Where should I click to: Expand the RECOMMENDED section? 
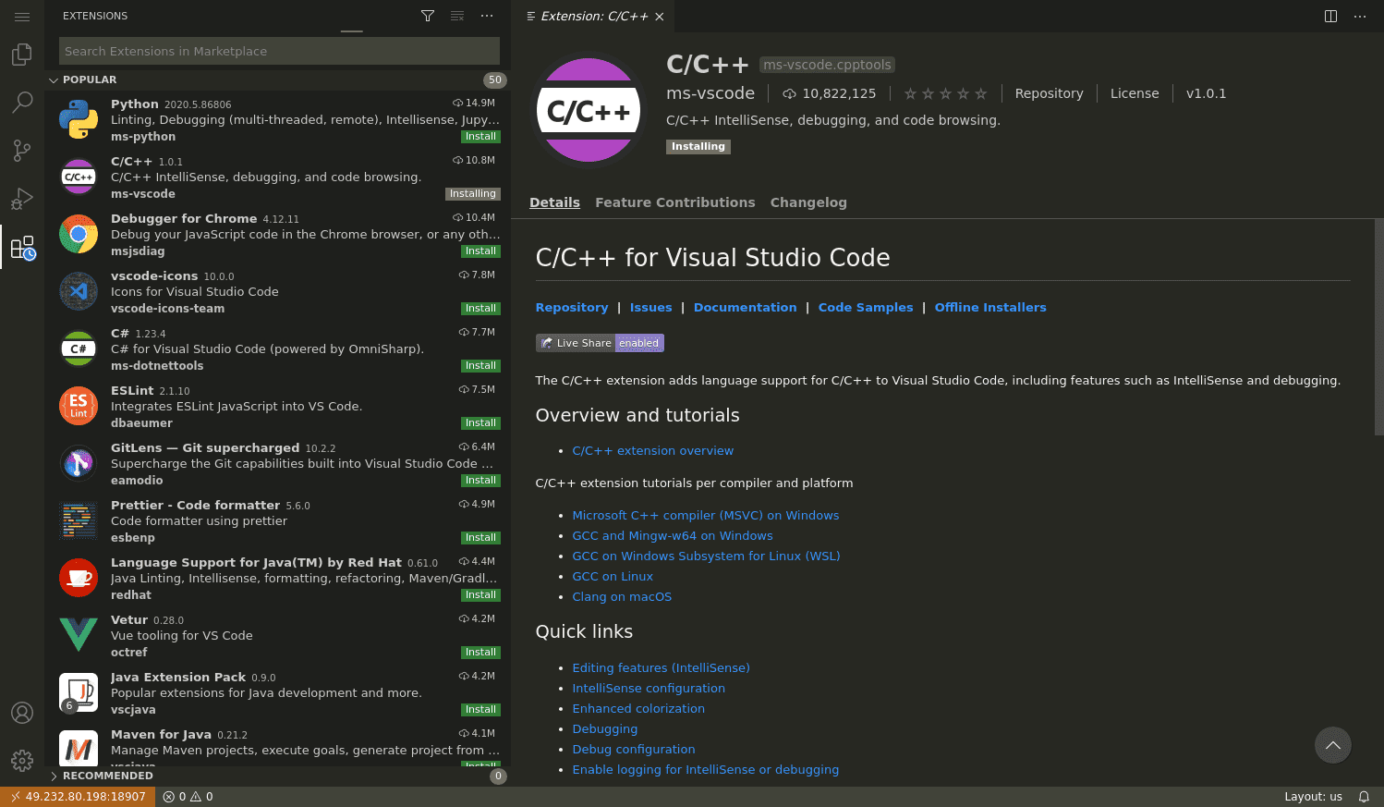coord(277,776)
